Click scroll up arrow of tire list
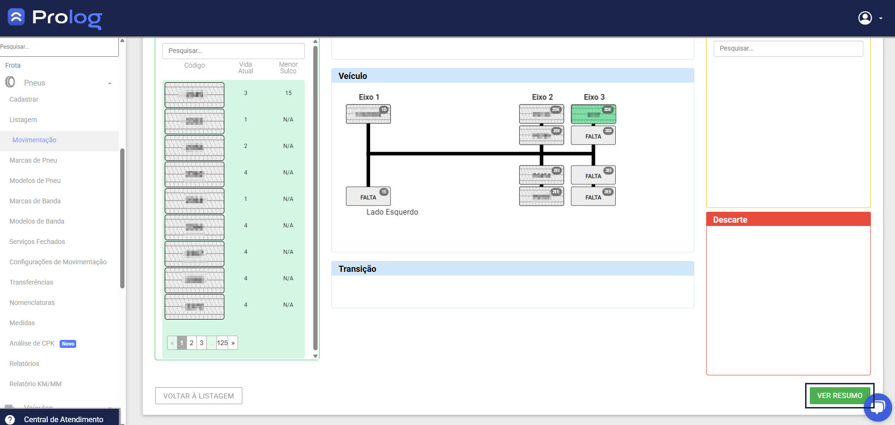The image size is (895, 425). (x=315, y=42)
